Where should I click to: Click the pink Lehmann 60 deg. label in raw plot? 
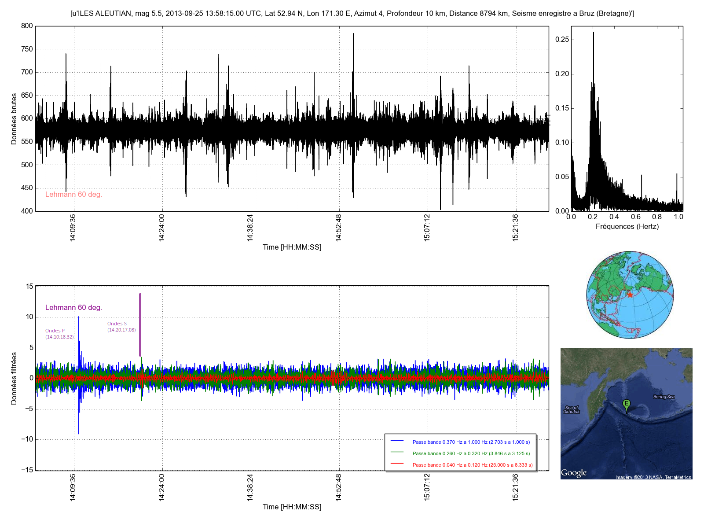(73, 195)
